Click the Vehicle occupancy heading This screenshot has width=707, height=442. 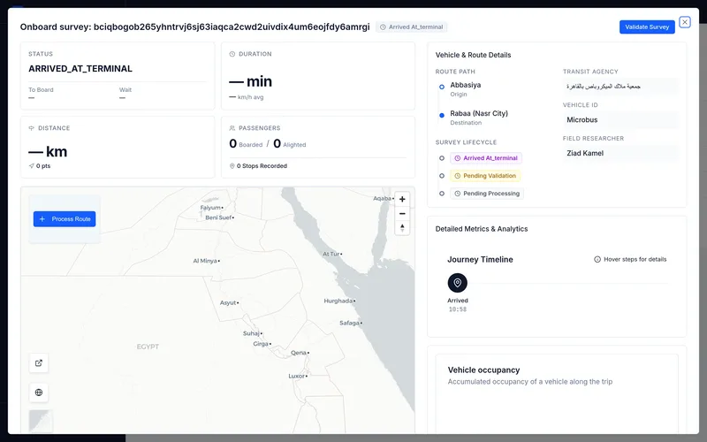tap(483, 370)
